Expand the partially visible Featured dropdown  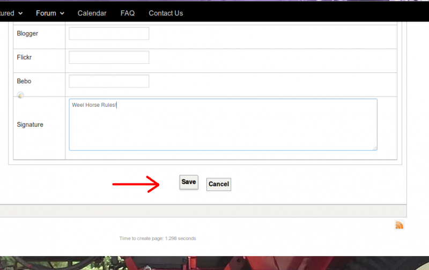tap(12, 13)
